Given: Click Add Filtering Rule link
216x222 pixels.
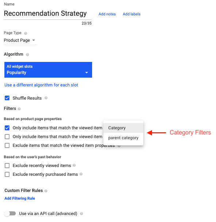Looking at the screenshot, I should [20, 198].
